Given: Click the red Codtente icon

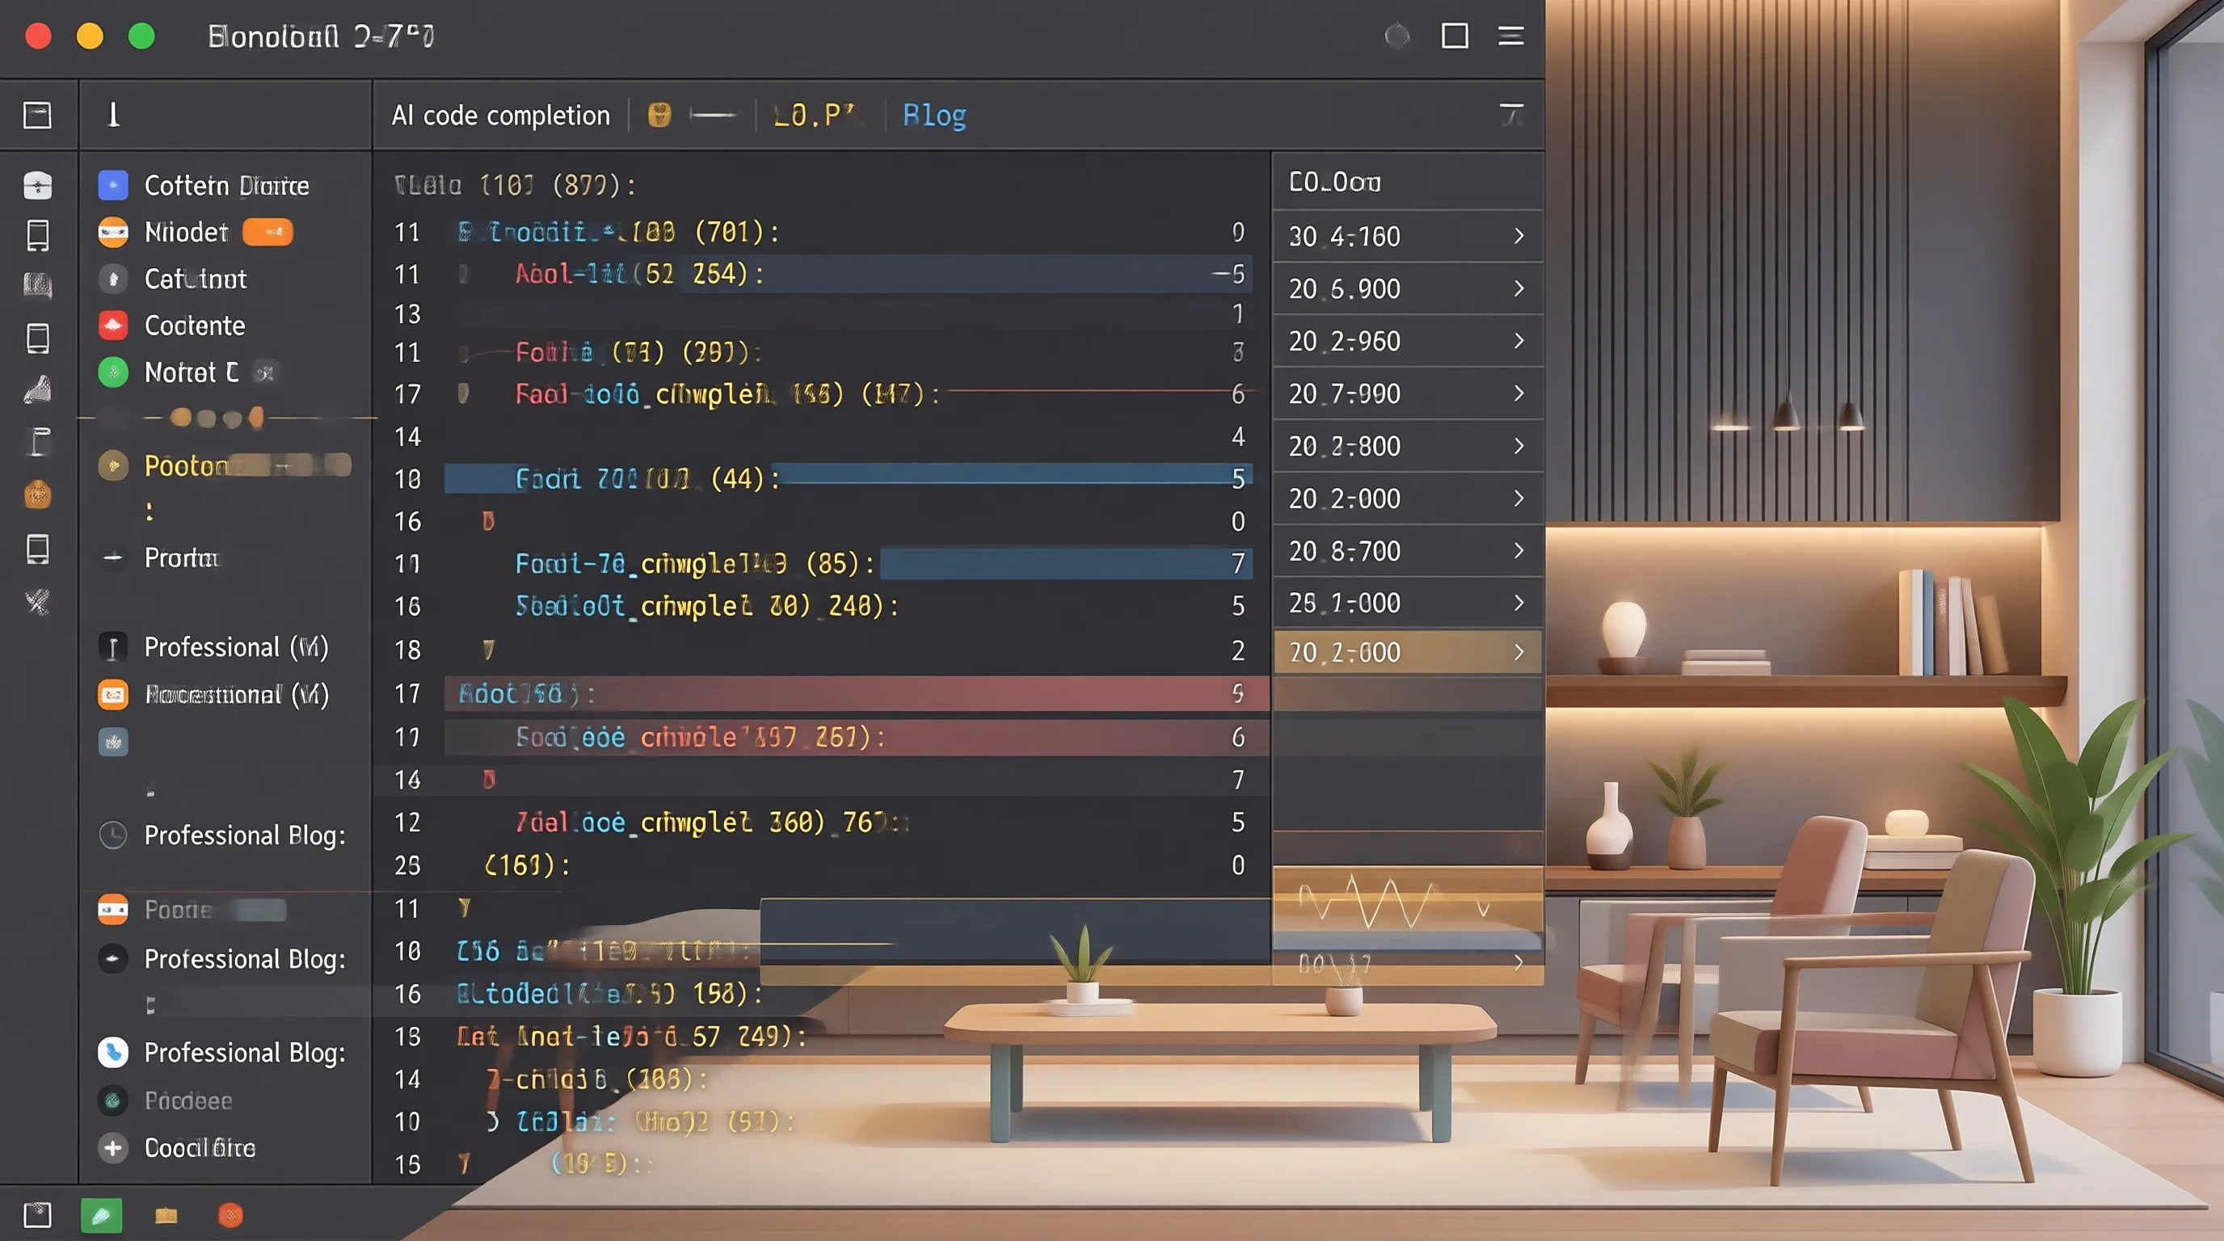Looking at the screenshot, I should pos(113,326).
